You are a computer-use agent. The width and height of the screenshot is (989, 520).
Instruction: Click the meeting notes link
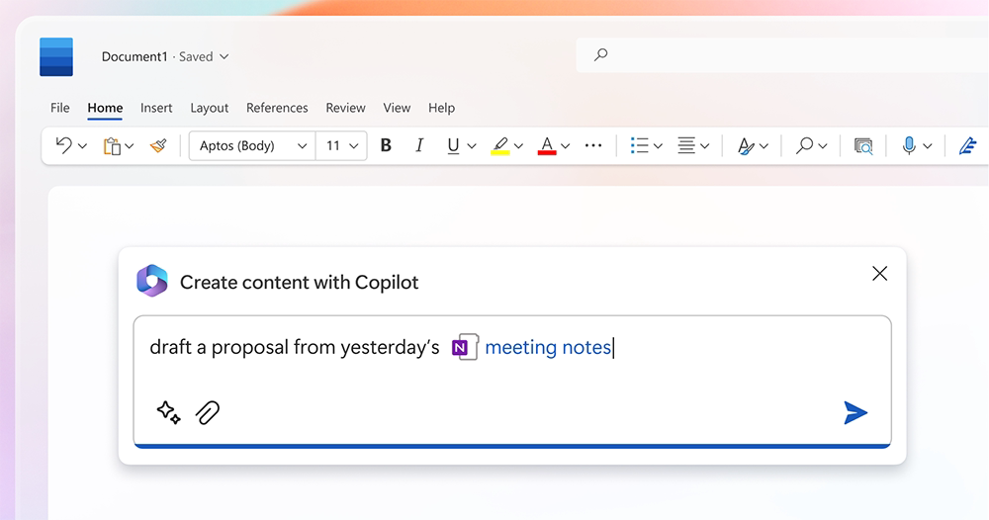point(548,347)
